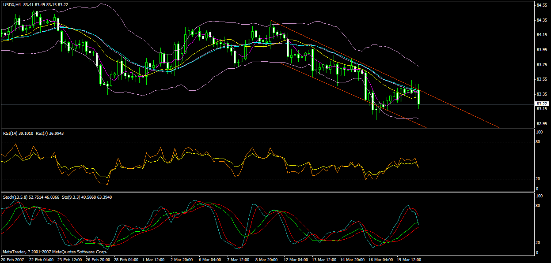The image size is (551, 263).
Task: Click the divider between price chart and RSI
Action: coord(265,129)
